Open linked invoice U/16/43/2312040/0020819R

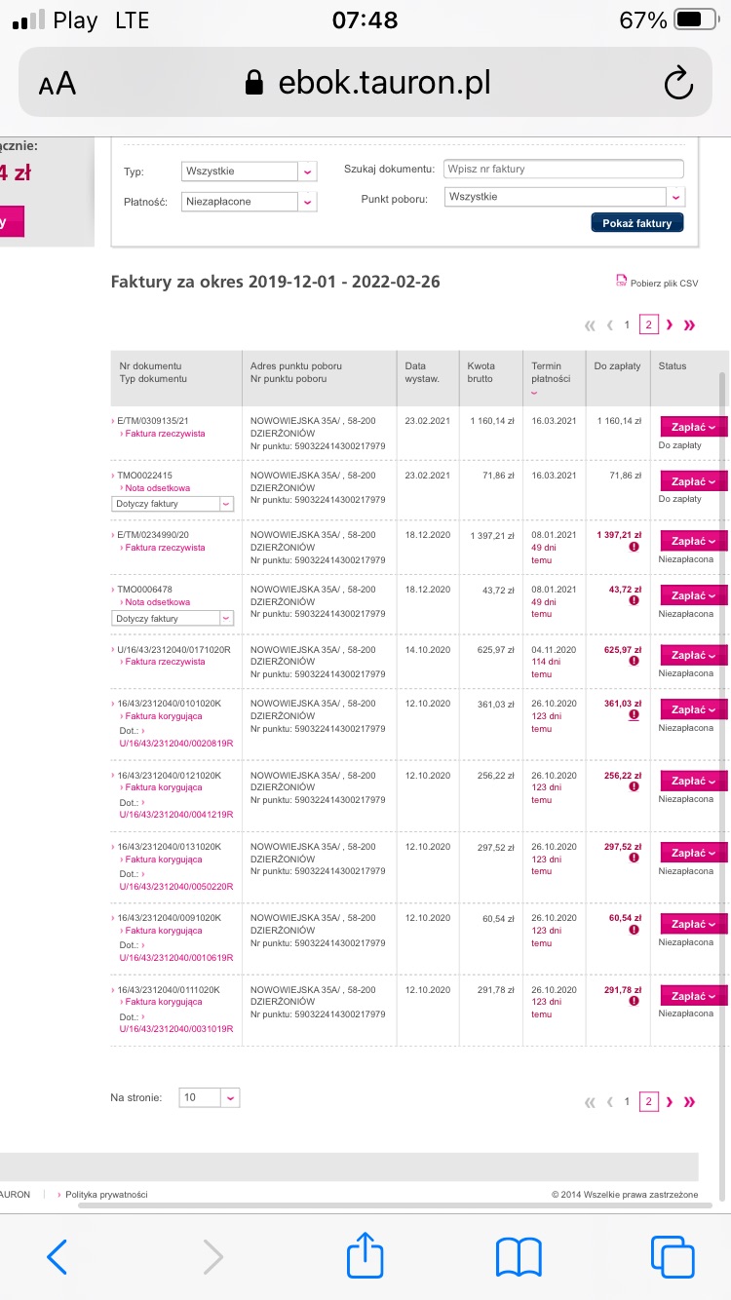click(x=176, y=744)
